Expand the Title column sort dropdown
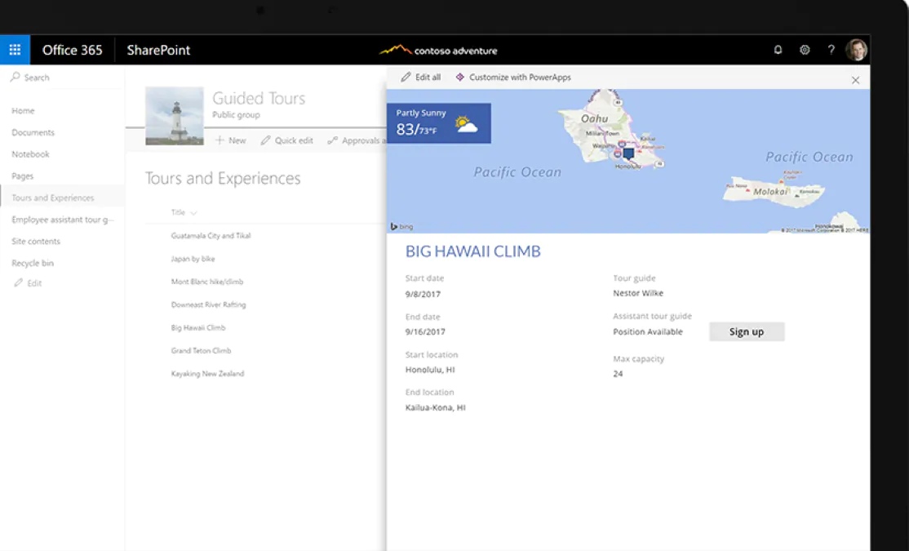Image resolution: width=909 pixels, height=551 pixels. (x=193, y=213)
